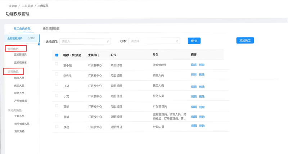Delete the 董小姐 row
Screen dimensions: 288x154
click(x=202, y=65)
